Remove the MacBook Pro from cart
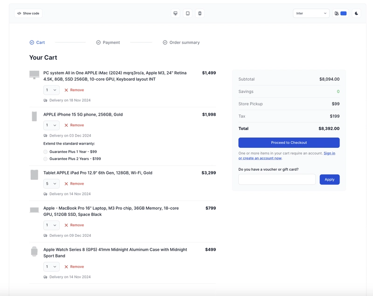 coord(74,225)
